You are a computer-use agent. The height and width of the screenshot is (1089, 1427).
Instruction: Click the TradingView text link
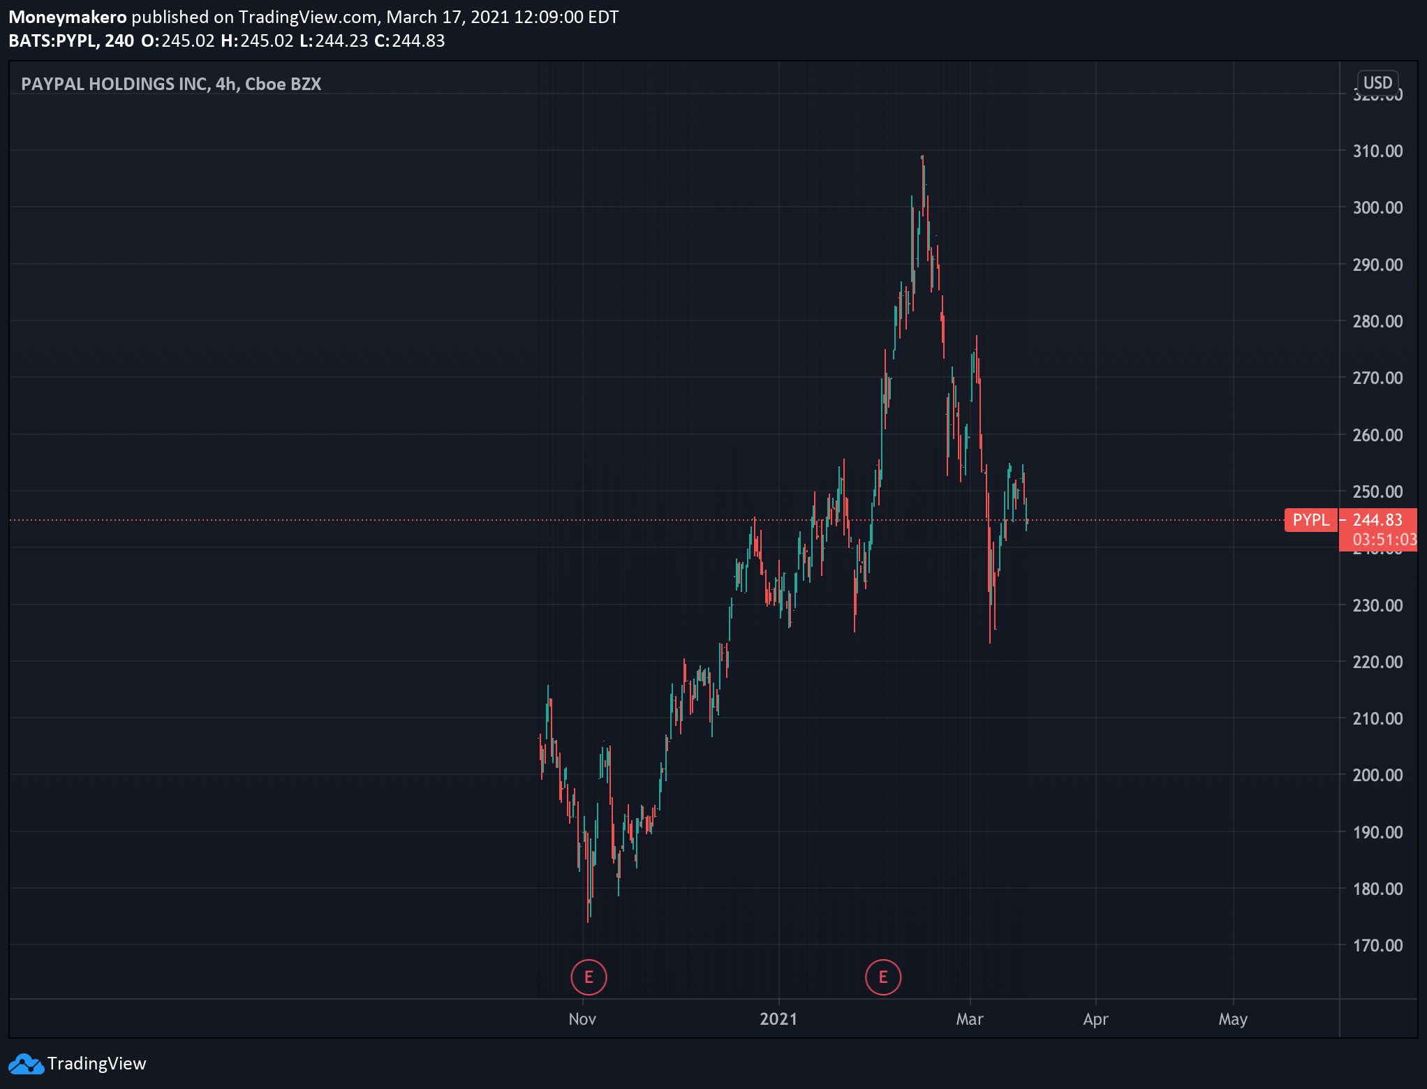[x=97, y=1064]
